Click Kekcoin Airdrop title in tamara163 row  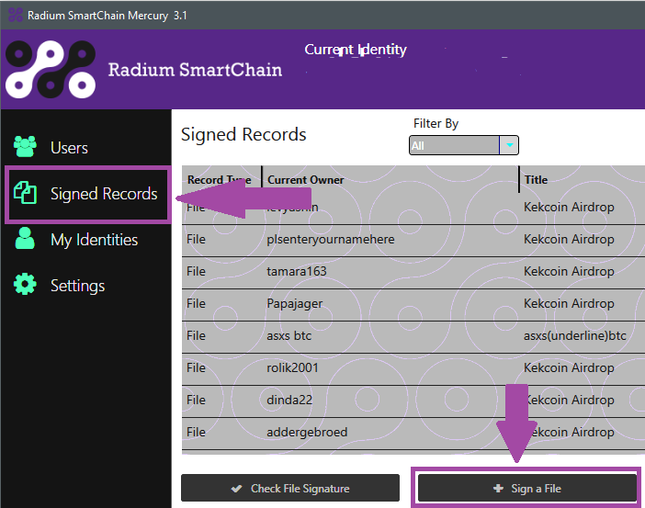tap(569, 272)
